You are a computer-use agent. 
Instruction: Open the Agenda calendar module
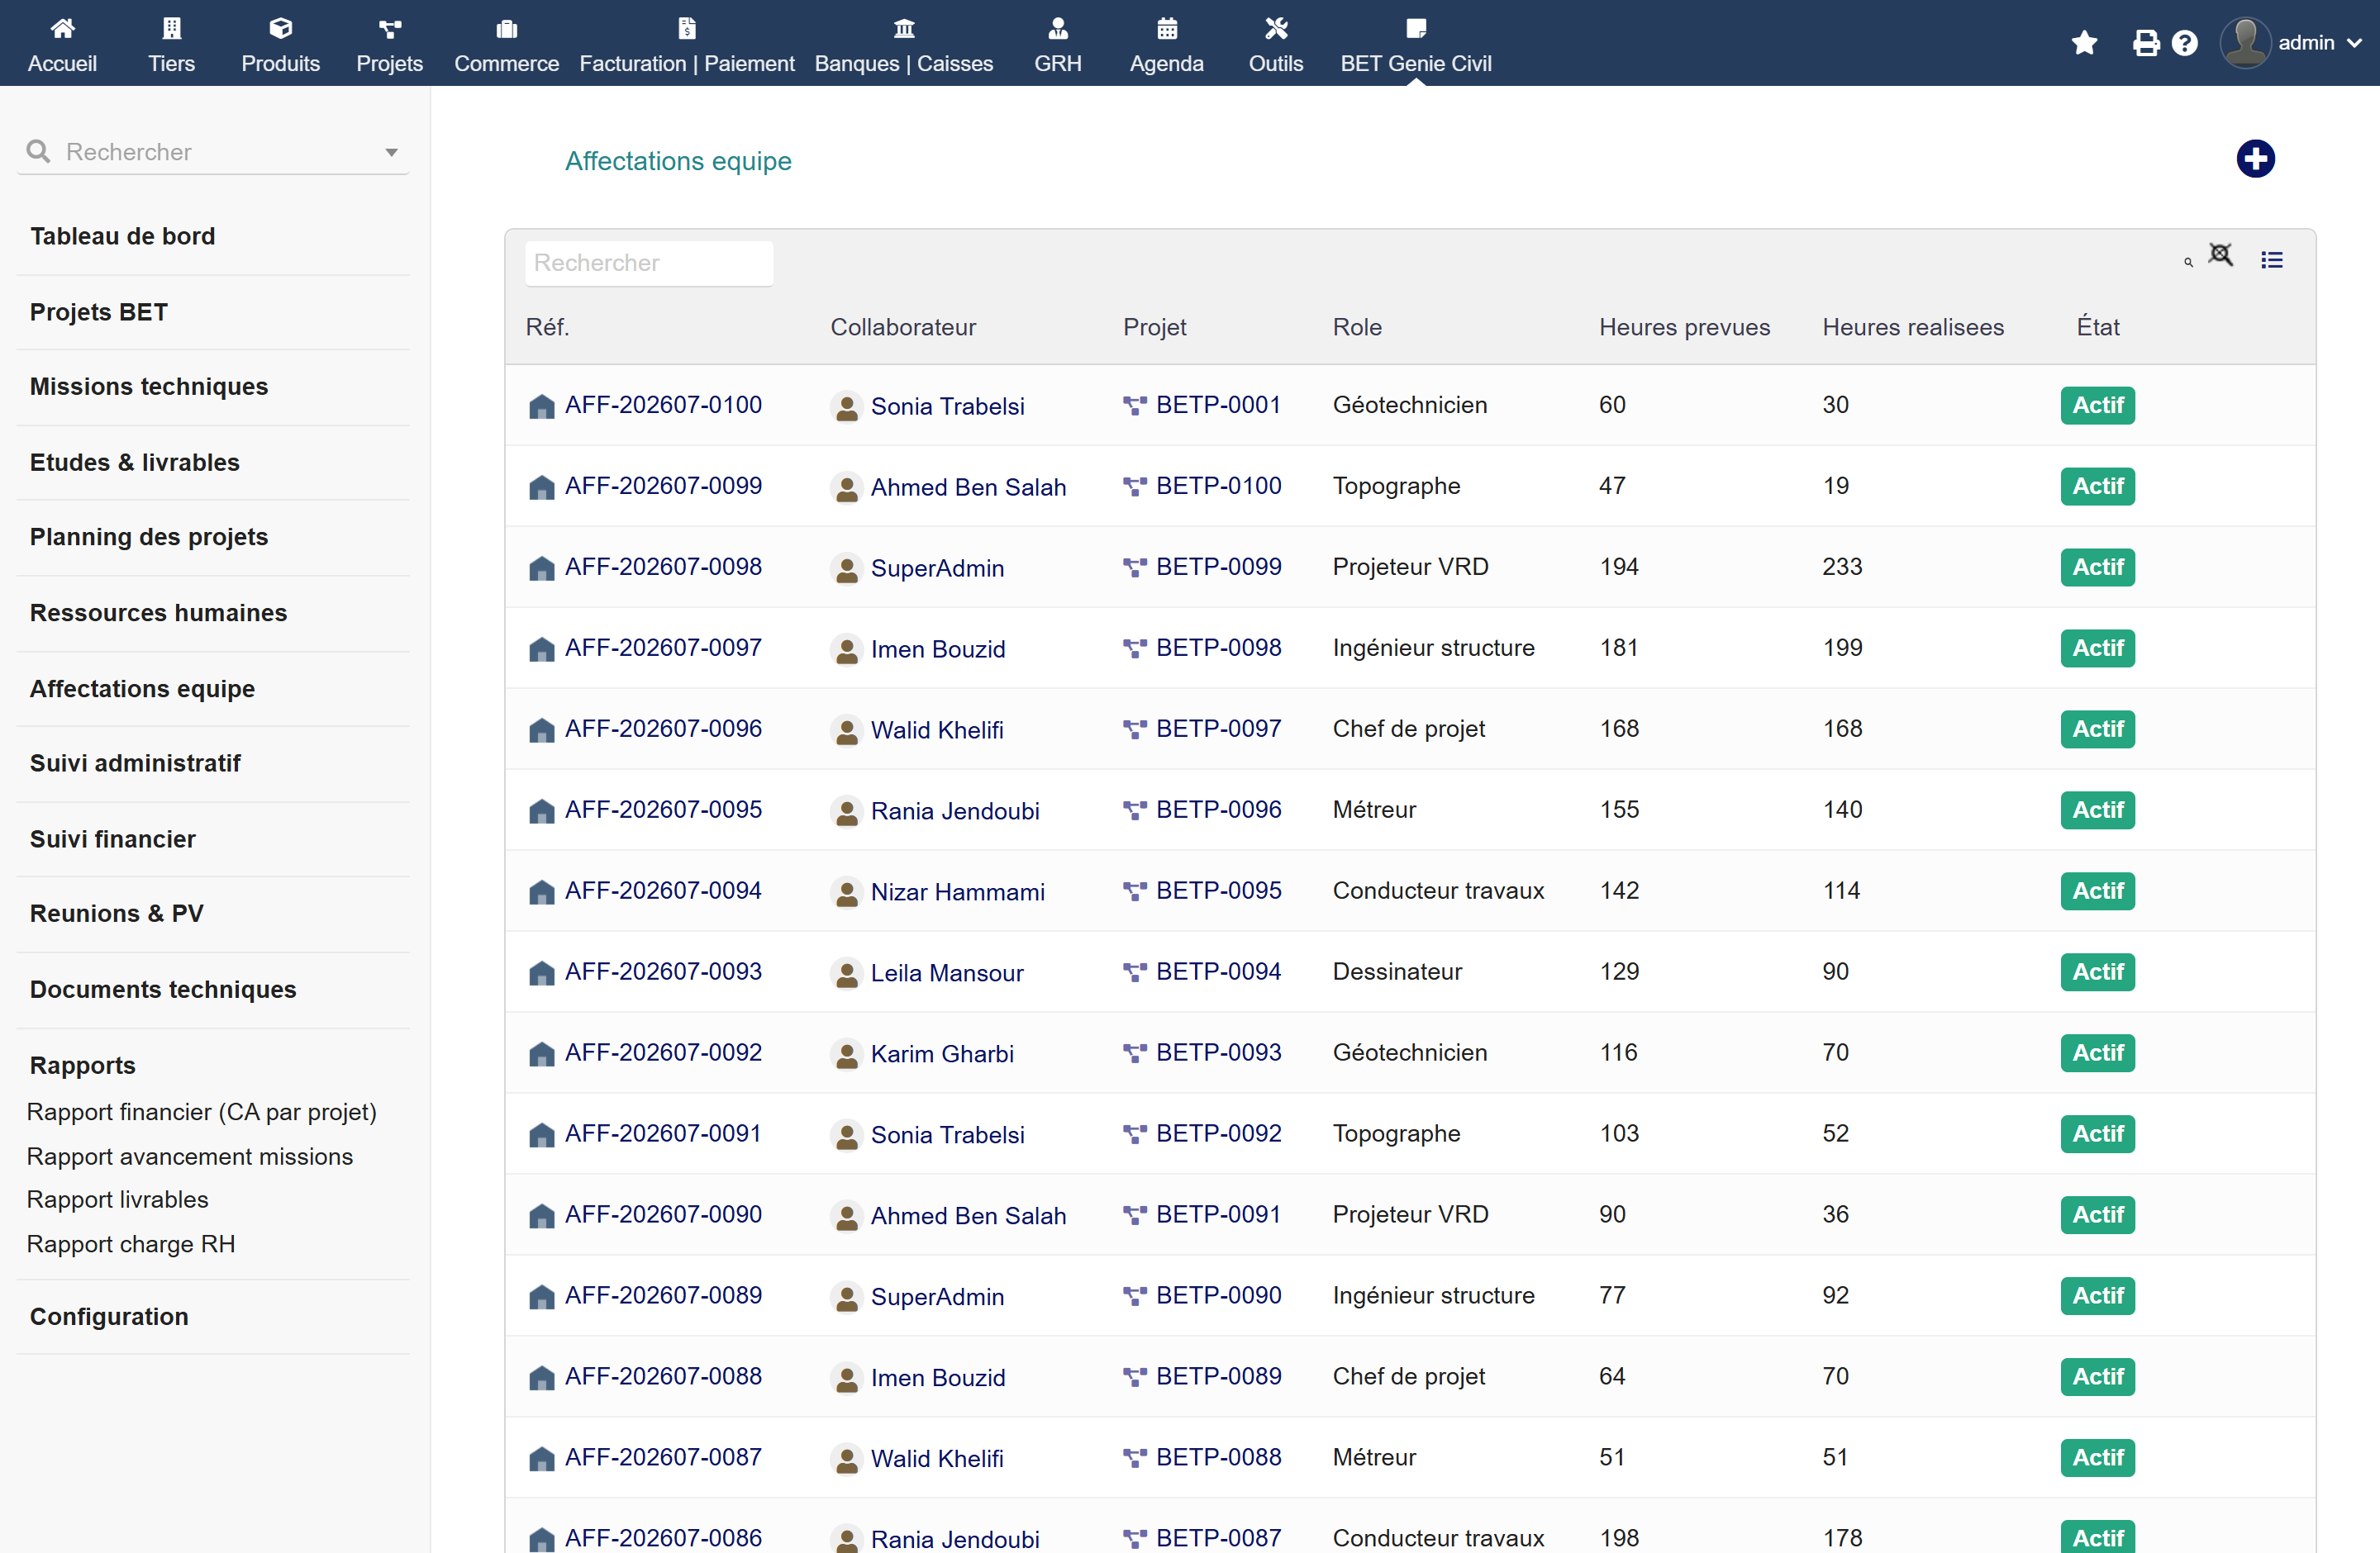1166,45
